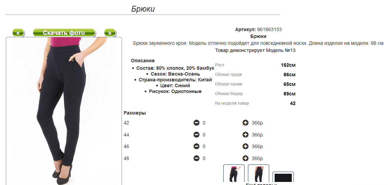Image resolution: width=388 pixels, height=185 pixels.
Task: Click the minus icon for size 42
Action: tap(196, 123)
